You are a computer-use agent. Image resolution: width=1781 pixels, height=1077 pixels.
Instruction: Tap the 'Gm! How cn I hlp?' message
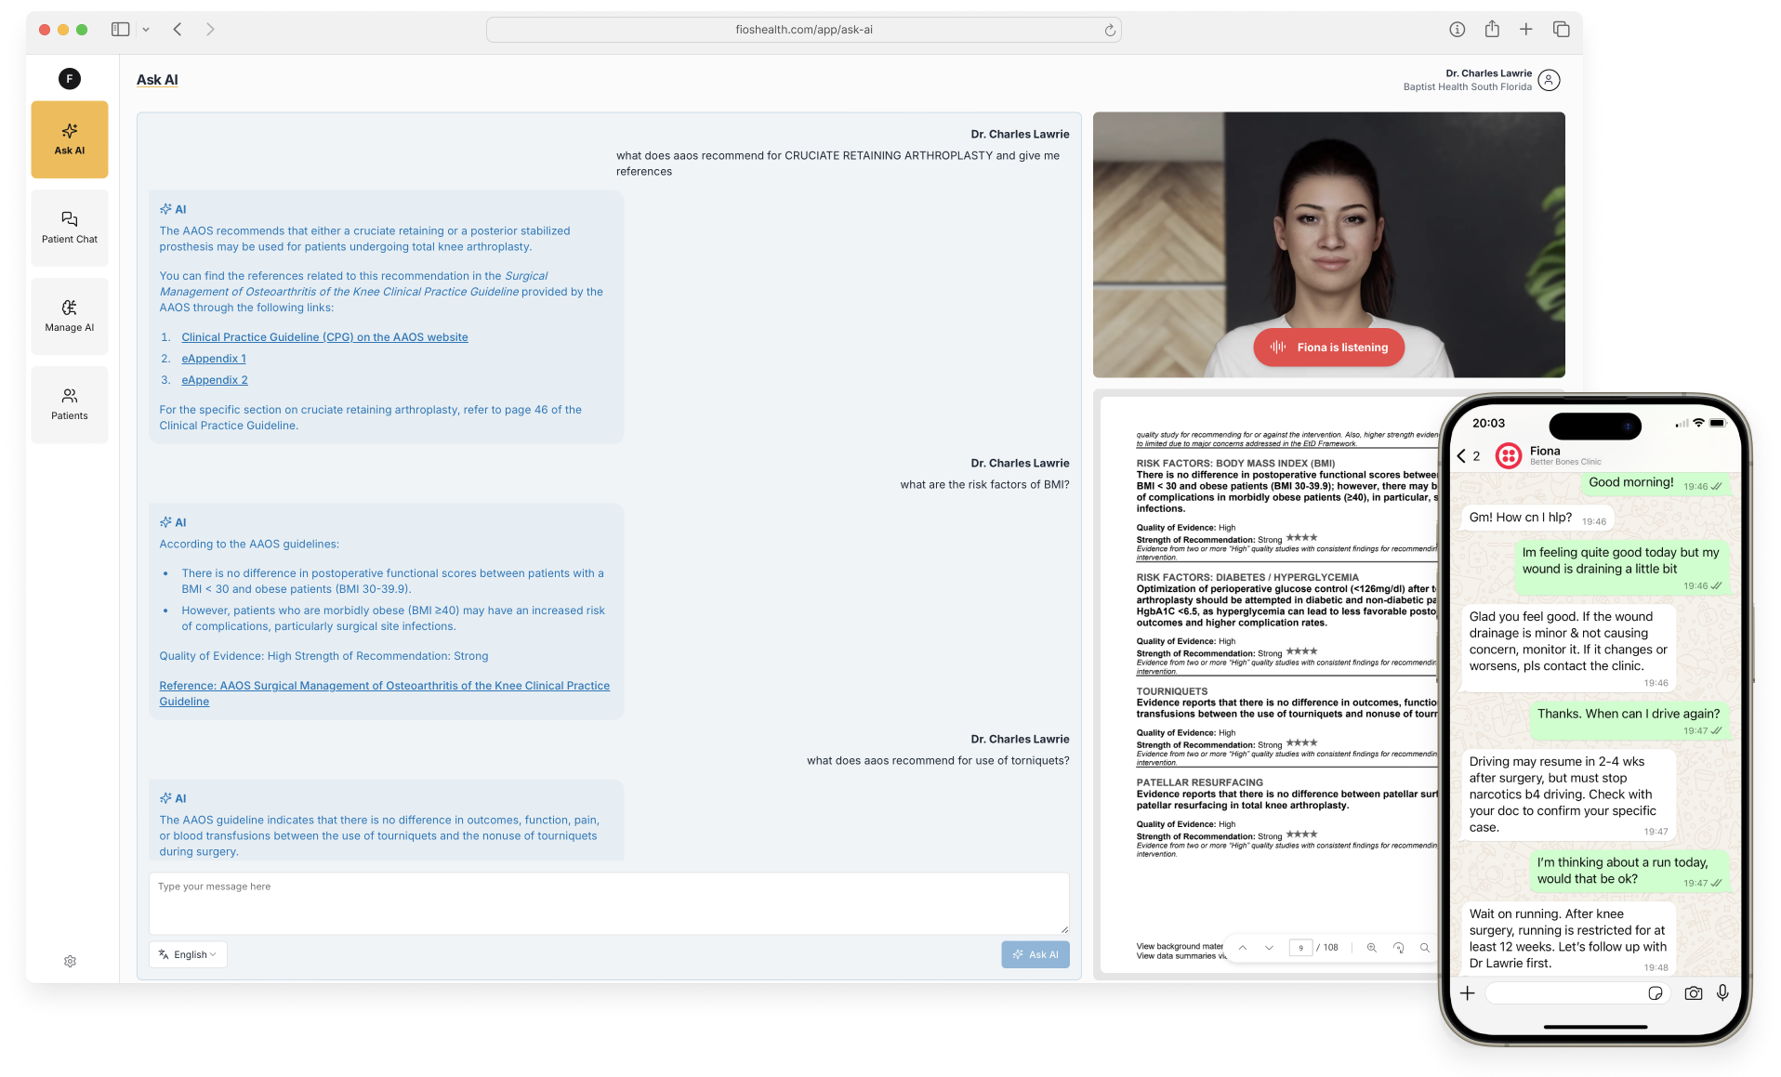[1537, 519]
